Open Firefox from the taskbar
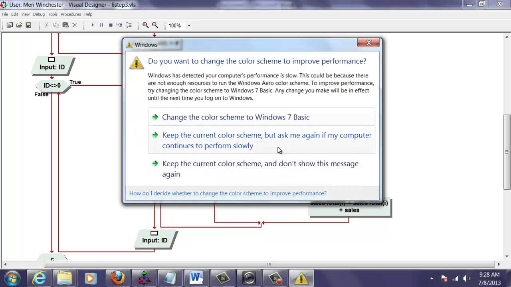Viewport: 511px width, 287px height. (117, 278)
